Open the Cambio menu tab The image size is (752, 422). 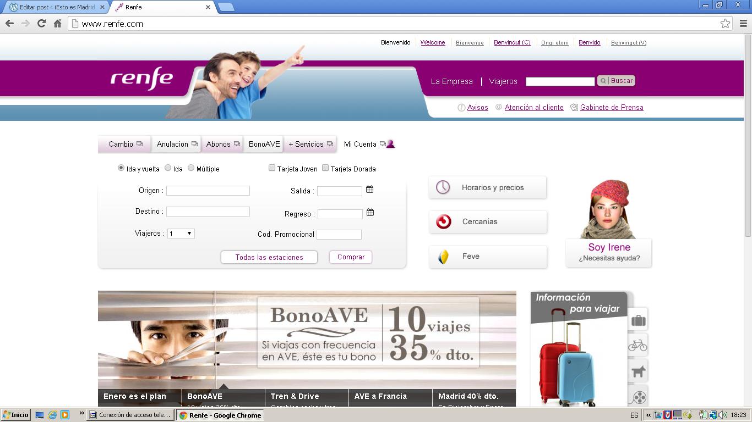click(125, 144)
